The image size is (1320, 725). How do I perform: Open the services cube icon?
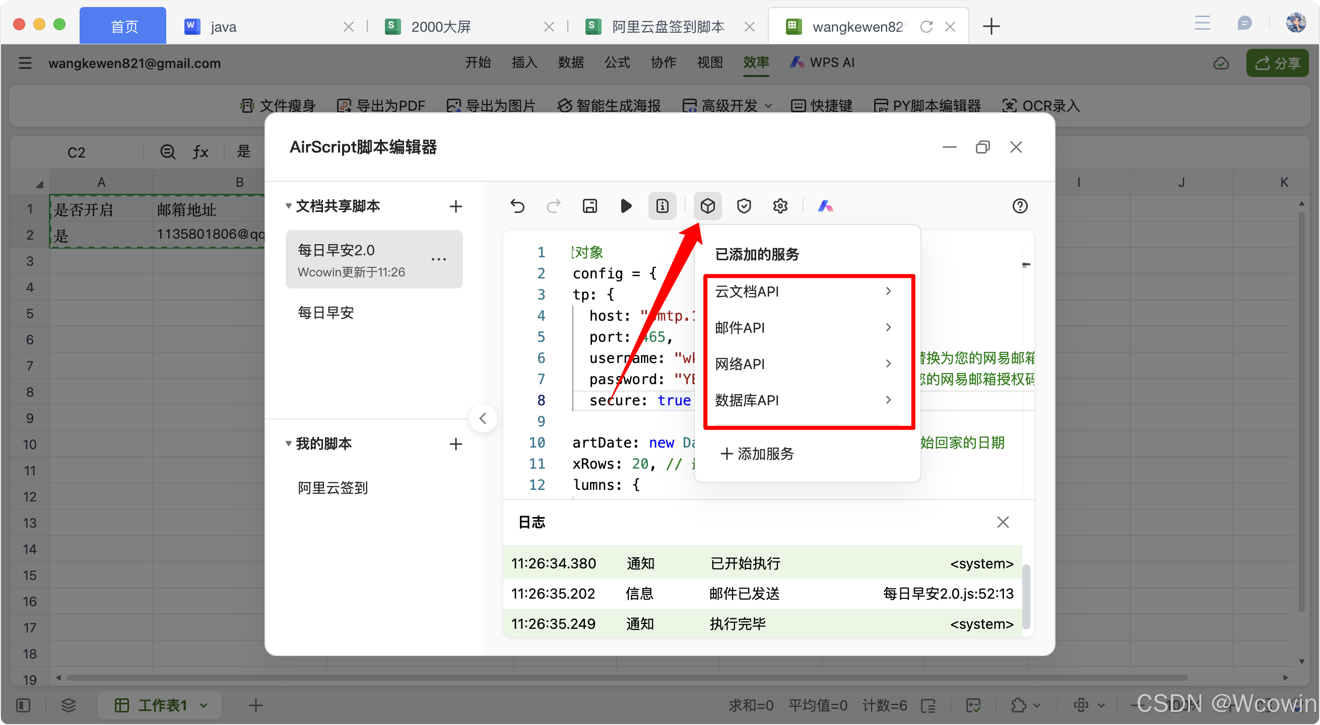708,206
